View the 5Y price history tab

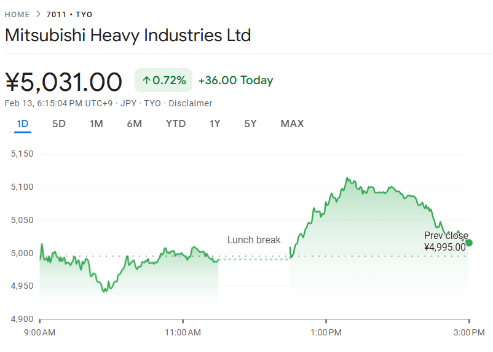[x=250, y=124]
